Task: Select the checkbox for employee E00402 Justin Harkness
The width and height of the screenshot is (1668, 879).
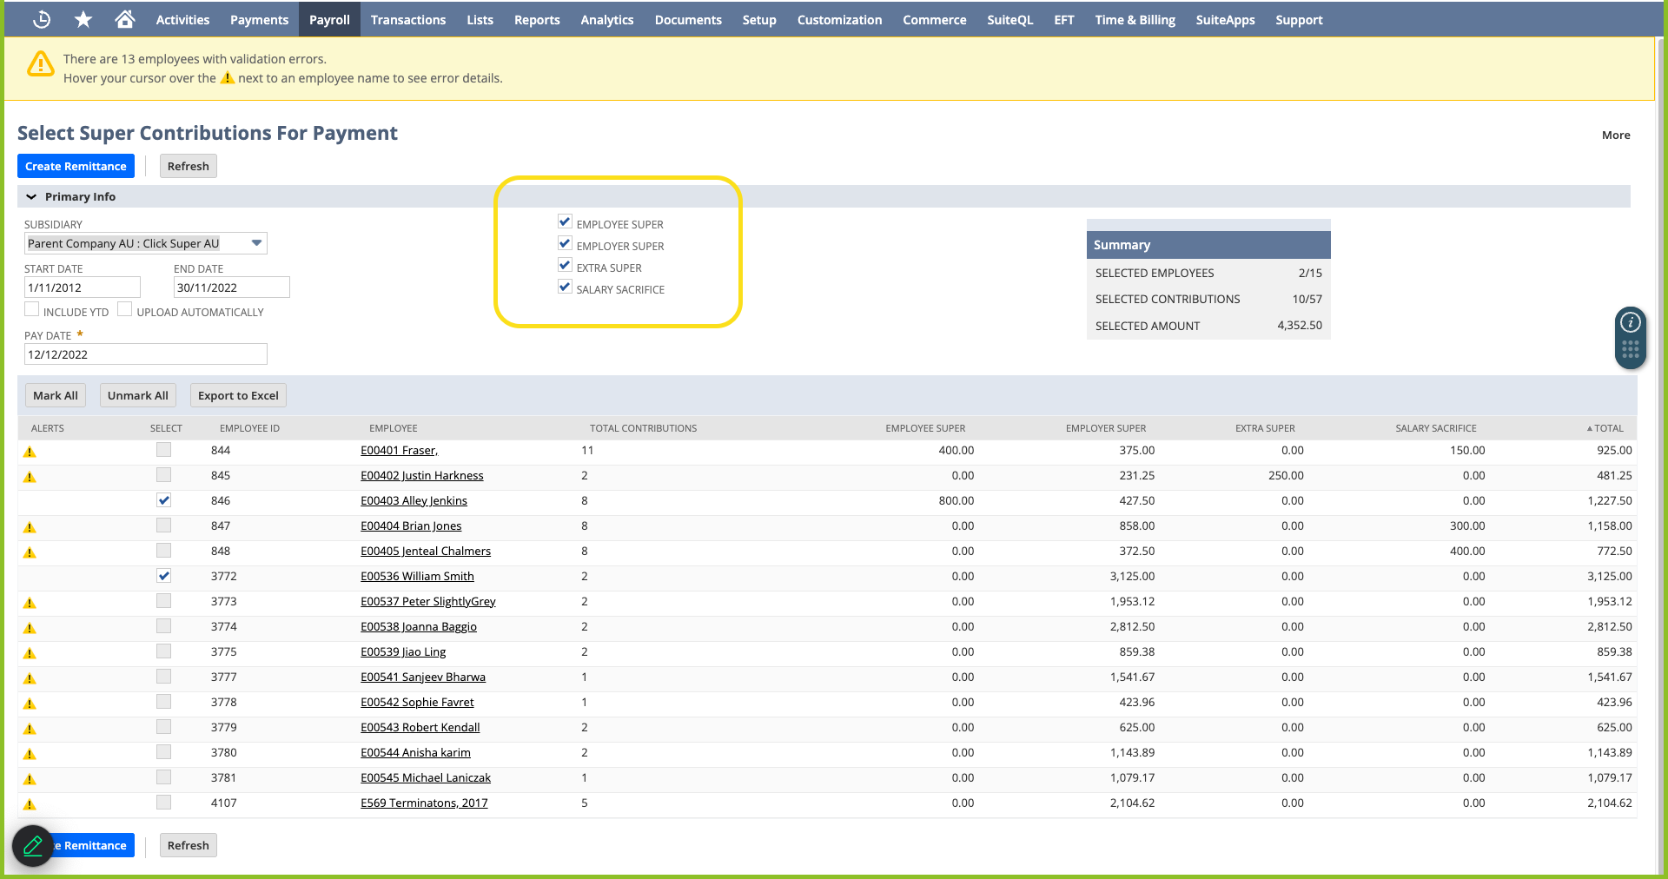Action: pos(163,475)
